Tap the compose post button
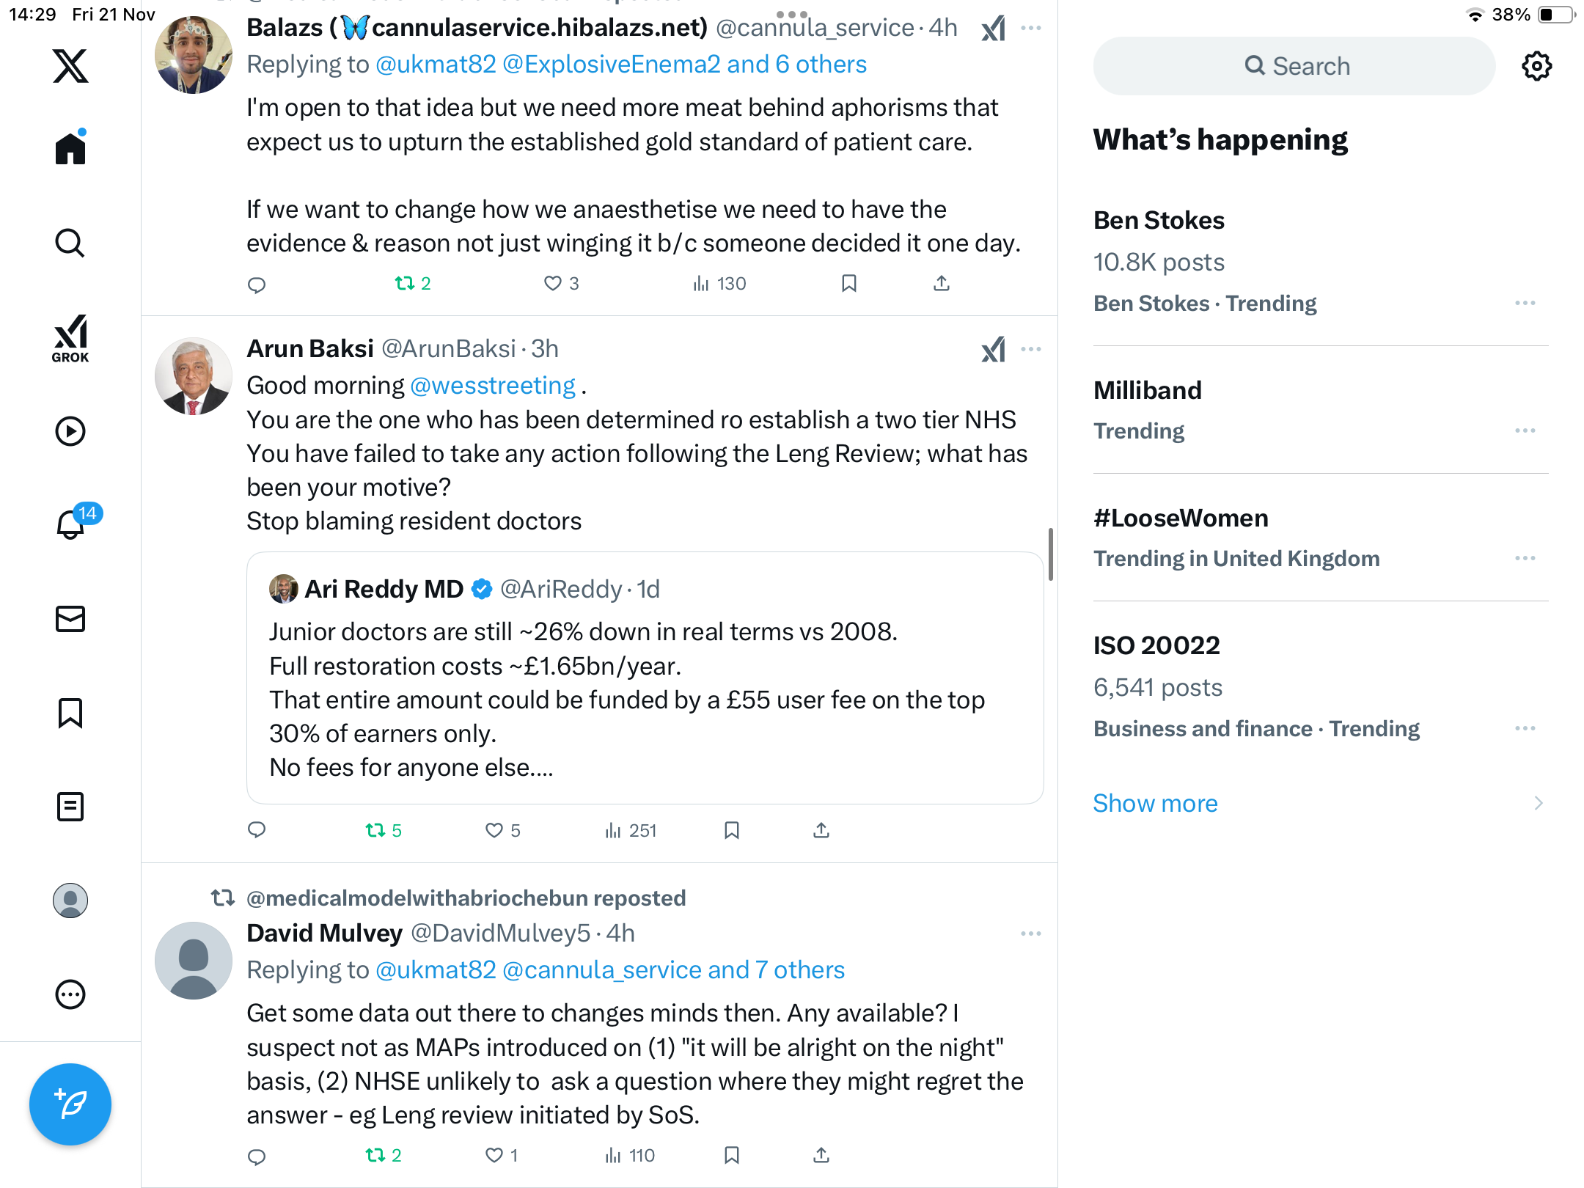Viewport: 1584px width, 1188px height. point(70,1104)
